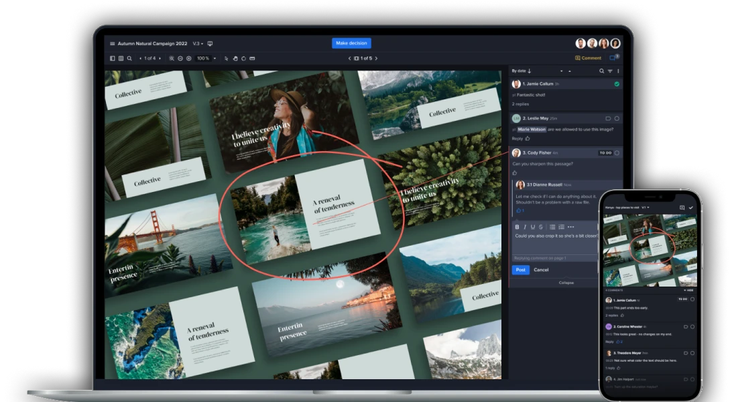Open the hamburger menu beside the project title
The image size is (730, 402).
[x=112, y=44]
